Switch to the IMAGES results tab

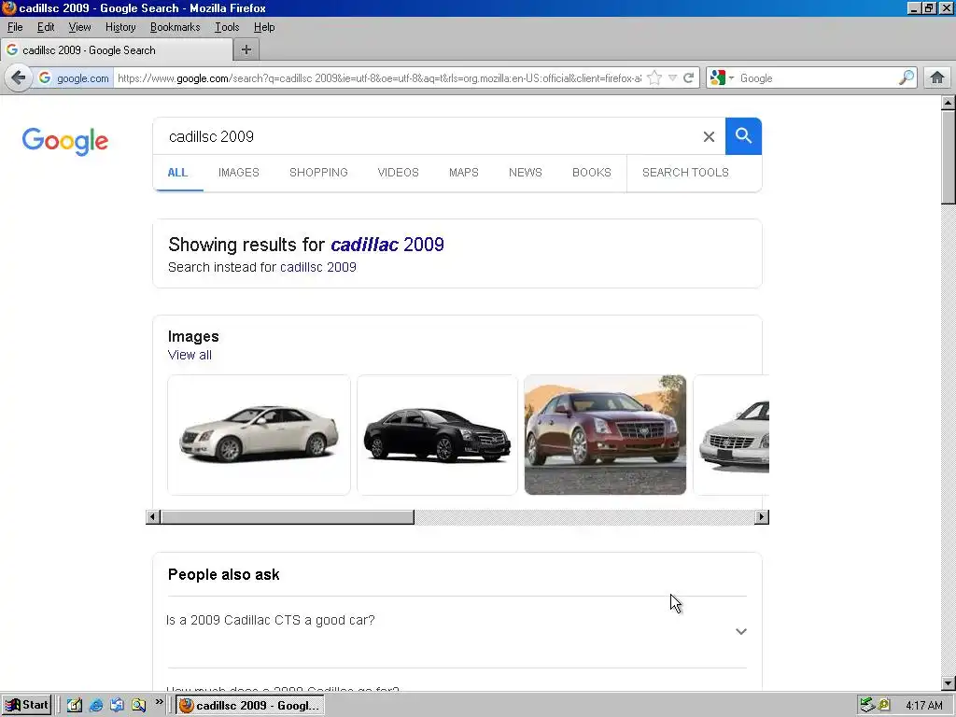click(x=238, y=173)
